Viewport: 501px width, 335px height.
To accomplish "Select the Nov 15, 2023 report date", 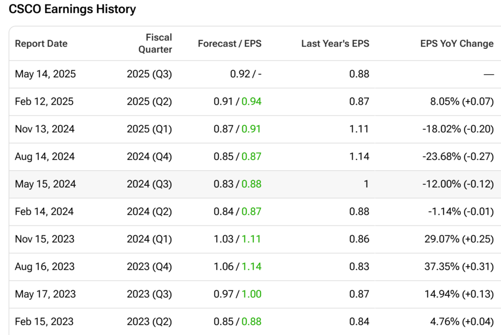I will [45, 239].
